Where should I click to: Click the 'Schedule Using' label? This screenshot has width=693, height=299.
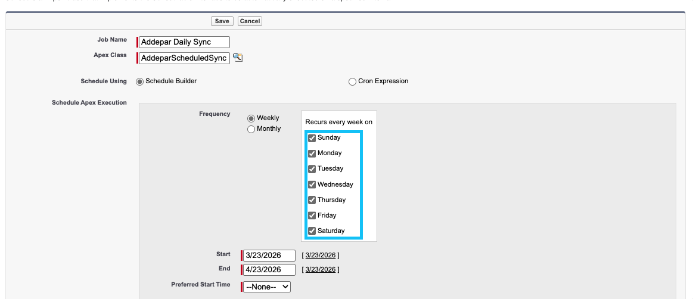coord(104,81)
